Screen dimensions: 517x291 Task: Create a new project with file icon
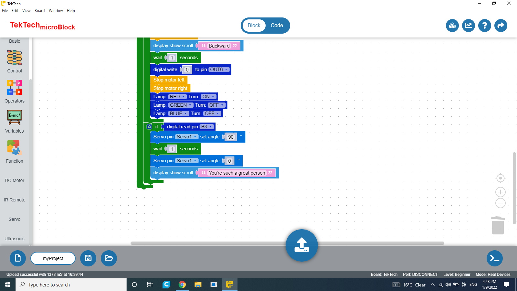click(x=18, y=258)
